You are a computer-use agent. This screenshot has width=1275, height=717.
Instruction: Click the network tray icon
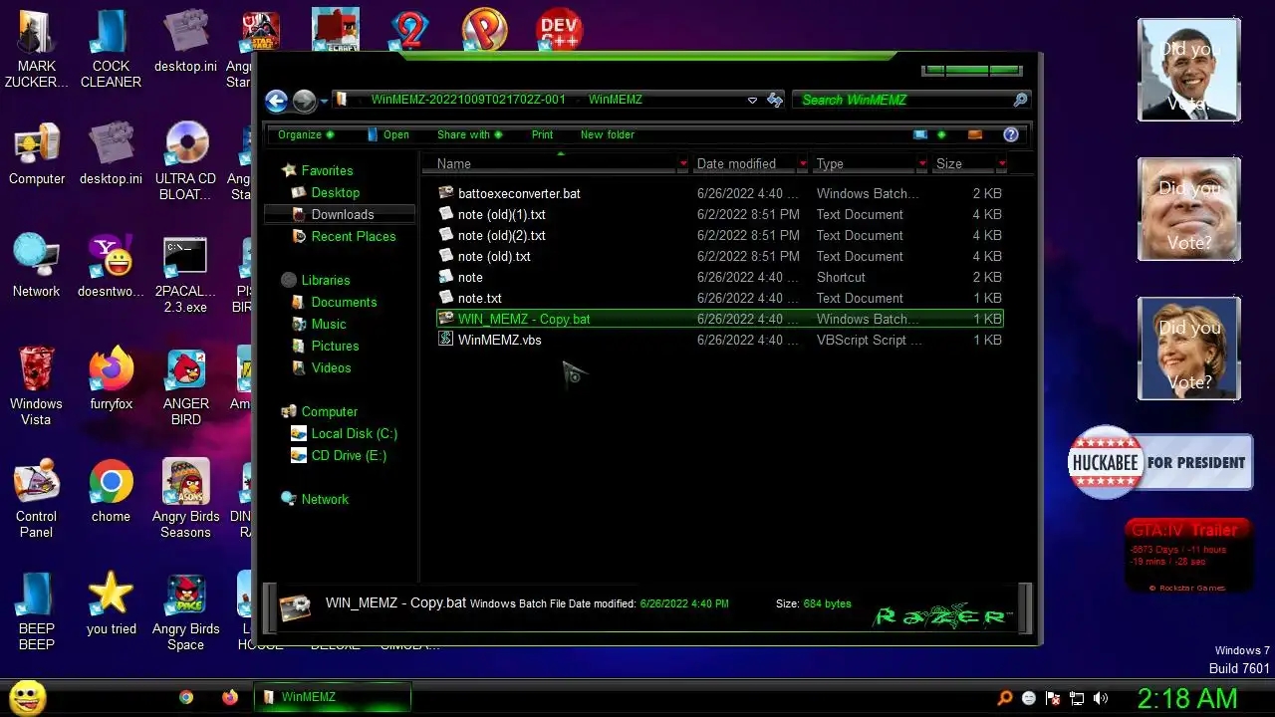[1077, 698]
